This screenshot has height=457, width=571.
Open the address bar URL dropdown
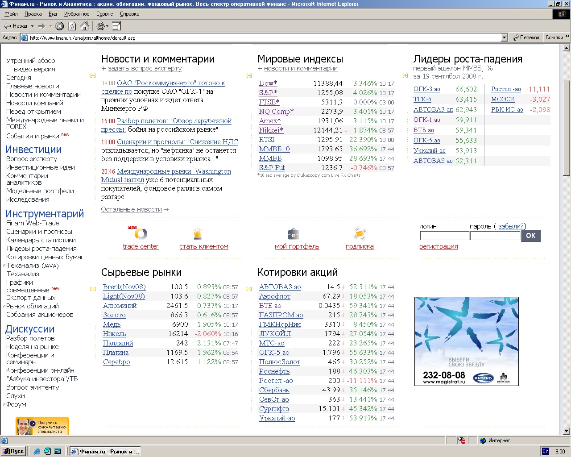click(505, 37)
